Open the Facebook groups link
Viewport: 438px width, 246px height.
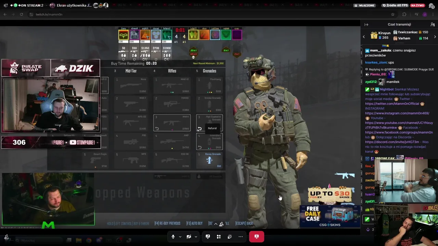pyautogui.click(x=399, y=132)
